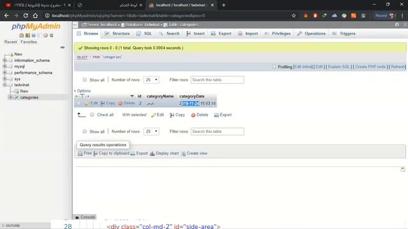Expand the mysql database node
Viewport: 408px width, 229px height.
[x=4, y=66]
